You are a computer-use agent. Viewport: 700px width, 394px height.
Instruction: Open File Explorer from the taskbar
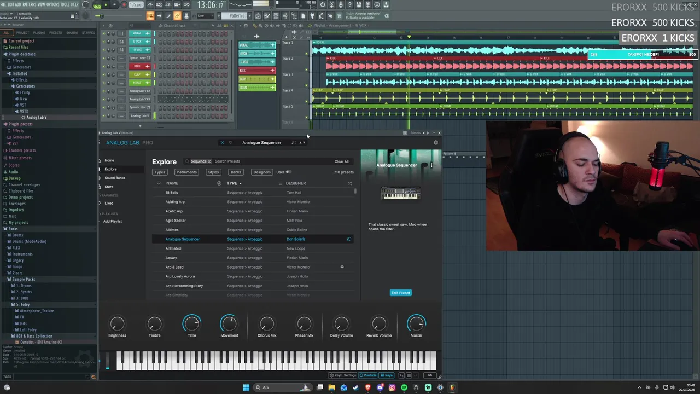331,387
